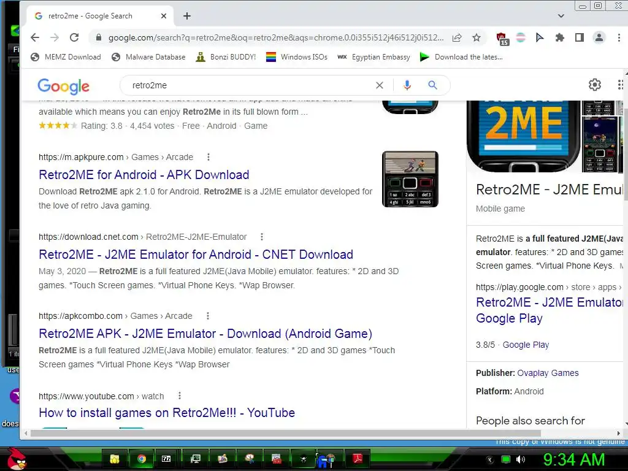628x471 pixels.
Task: Clear the search box with X
Action: click(x=379, y=85)
